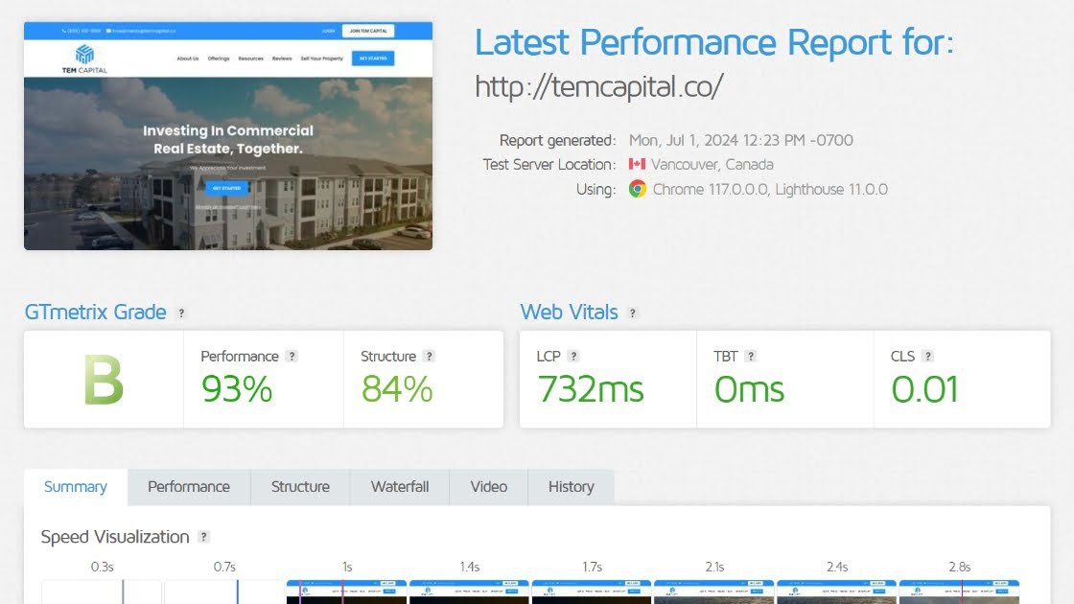View the History tab
1074x604 pixels.
571,487
